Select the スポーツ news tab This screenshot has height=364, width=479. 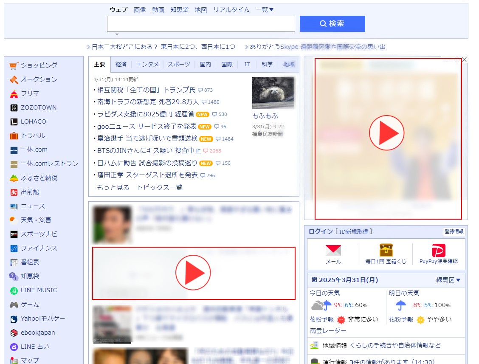[179, 65]
